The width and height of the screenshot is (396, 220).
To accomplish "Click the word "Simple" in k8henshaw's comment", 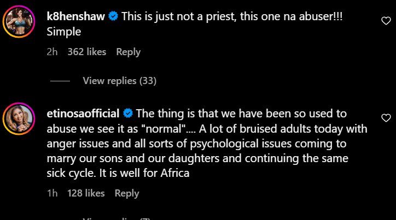I will click(64, 32).
